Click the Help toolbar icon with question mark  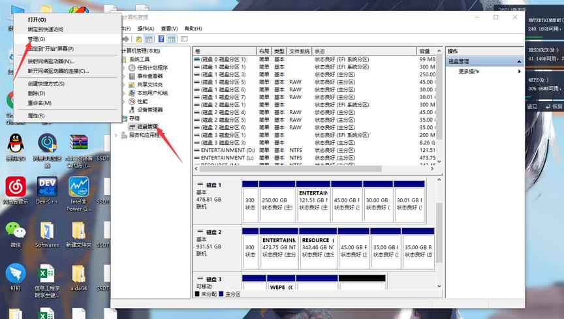click(x=161, y=39)
